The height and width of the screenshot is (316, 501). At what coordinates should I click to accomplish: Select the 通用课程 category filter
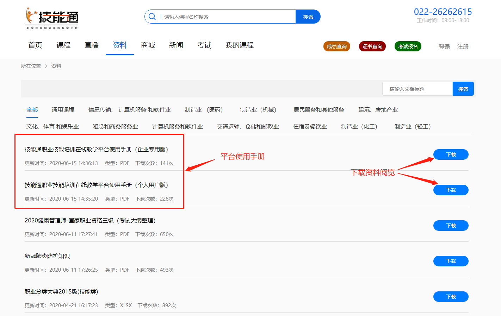[x=63, y=110]
